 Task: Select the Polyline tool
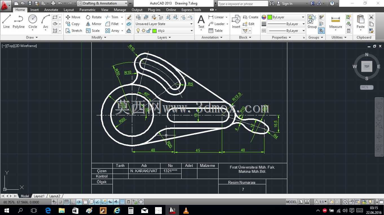(x=19, y=22)
